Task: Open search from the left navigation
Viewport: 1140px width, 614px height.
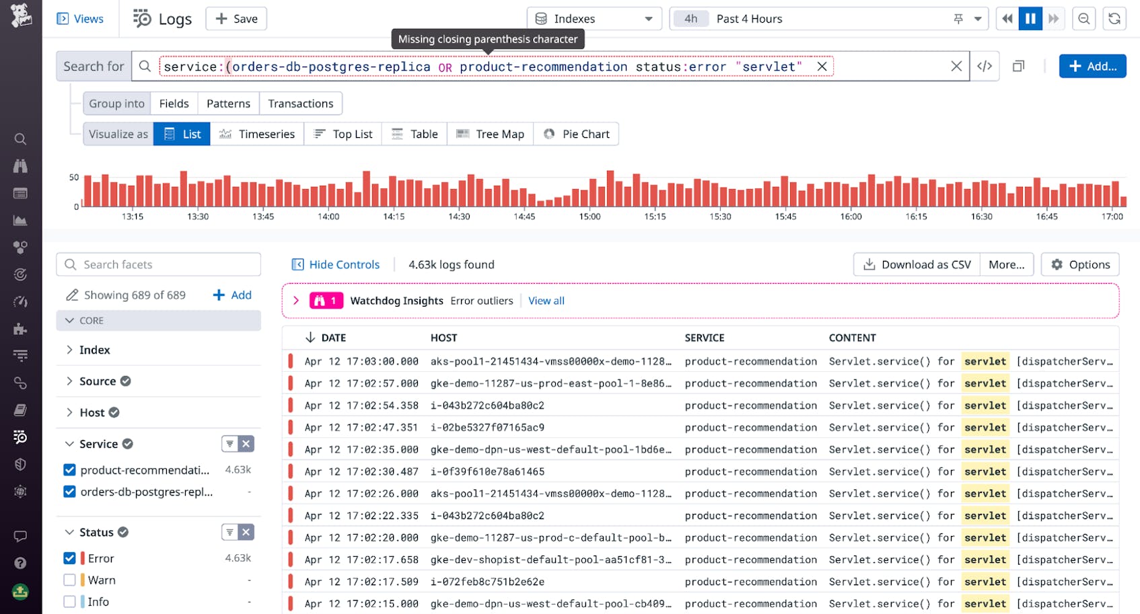Action: tap(20, 139)
